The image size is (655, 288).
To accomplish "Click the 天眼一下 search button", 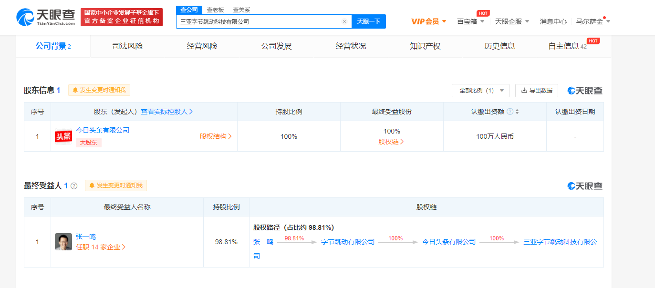I will pyautogui.click(x=369, y=21).
